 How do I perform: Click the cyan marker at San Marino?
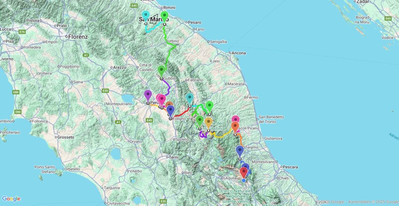(146, 16)
